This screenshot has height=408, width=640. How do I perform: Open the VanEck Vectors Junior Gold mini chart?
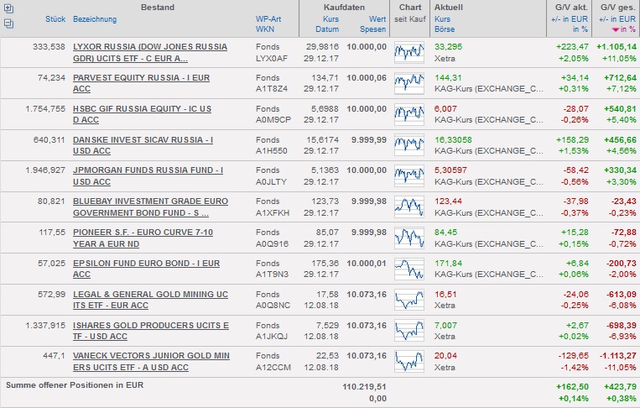(409, 362)
